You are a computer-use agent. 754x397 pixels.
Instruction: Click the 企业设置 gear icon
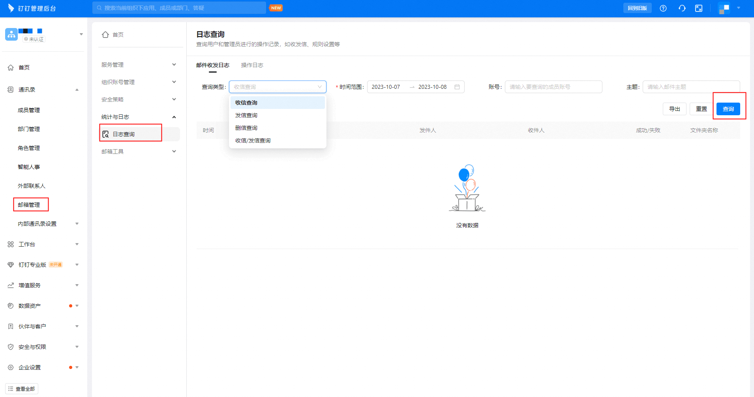[11, 367]
